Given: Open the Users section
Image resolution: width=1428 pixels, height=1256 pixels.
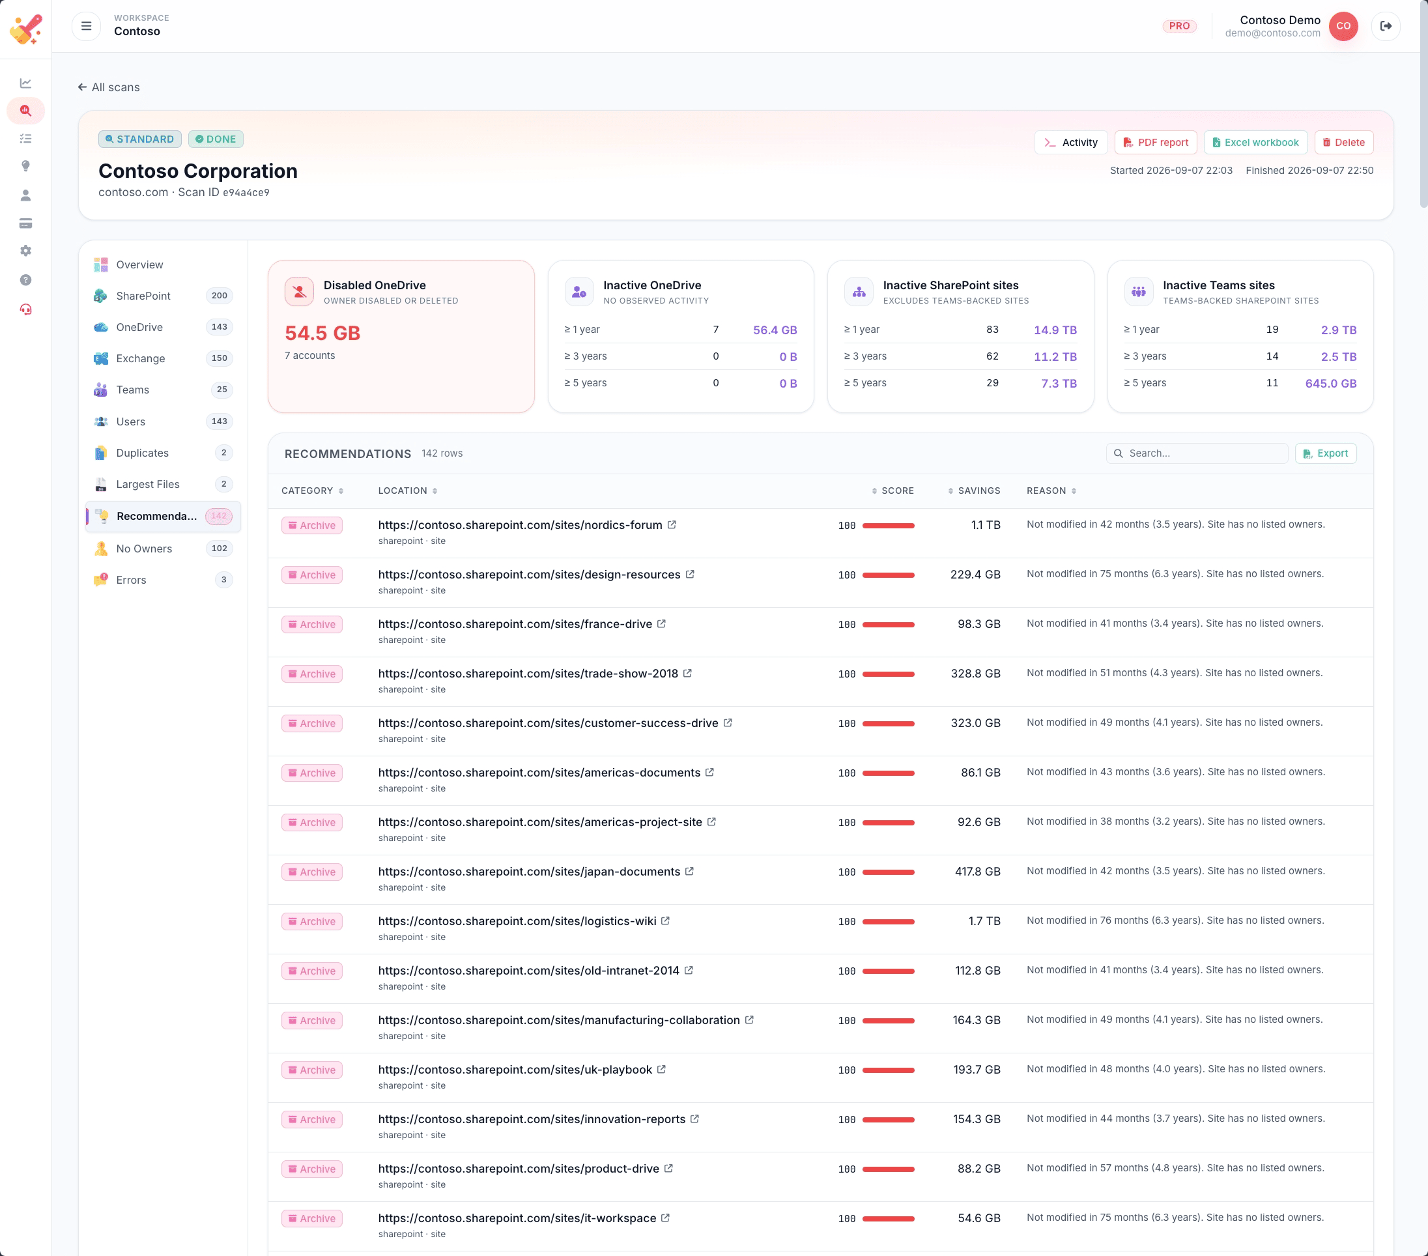Looking at the screenshot, I should coord(163,422).
